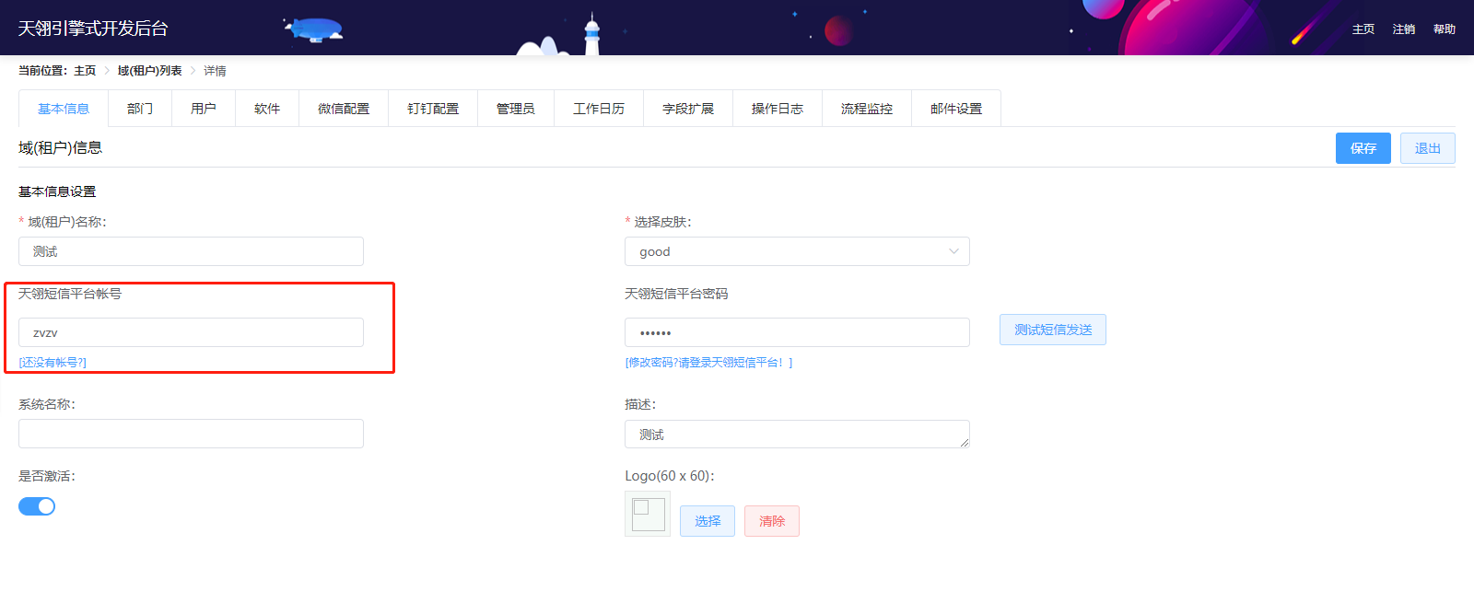This screenshot has height=603, width=1474.
Task: Open the 微信配置 tab
Action: tap(344, 109)
